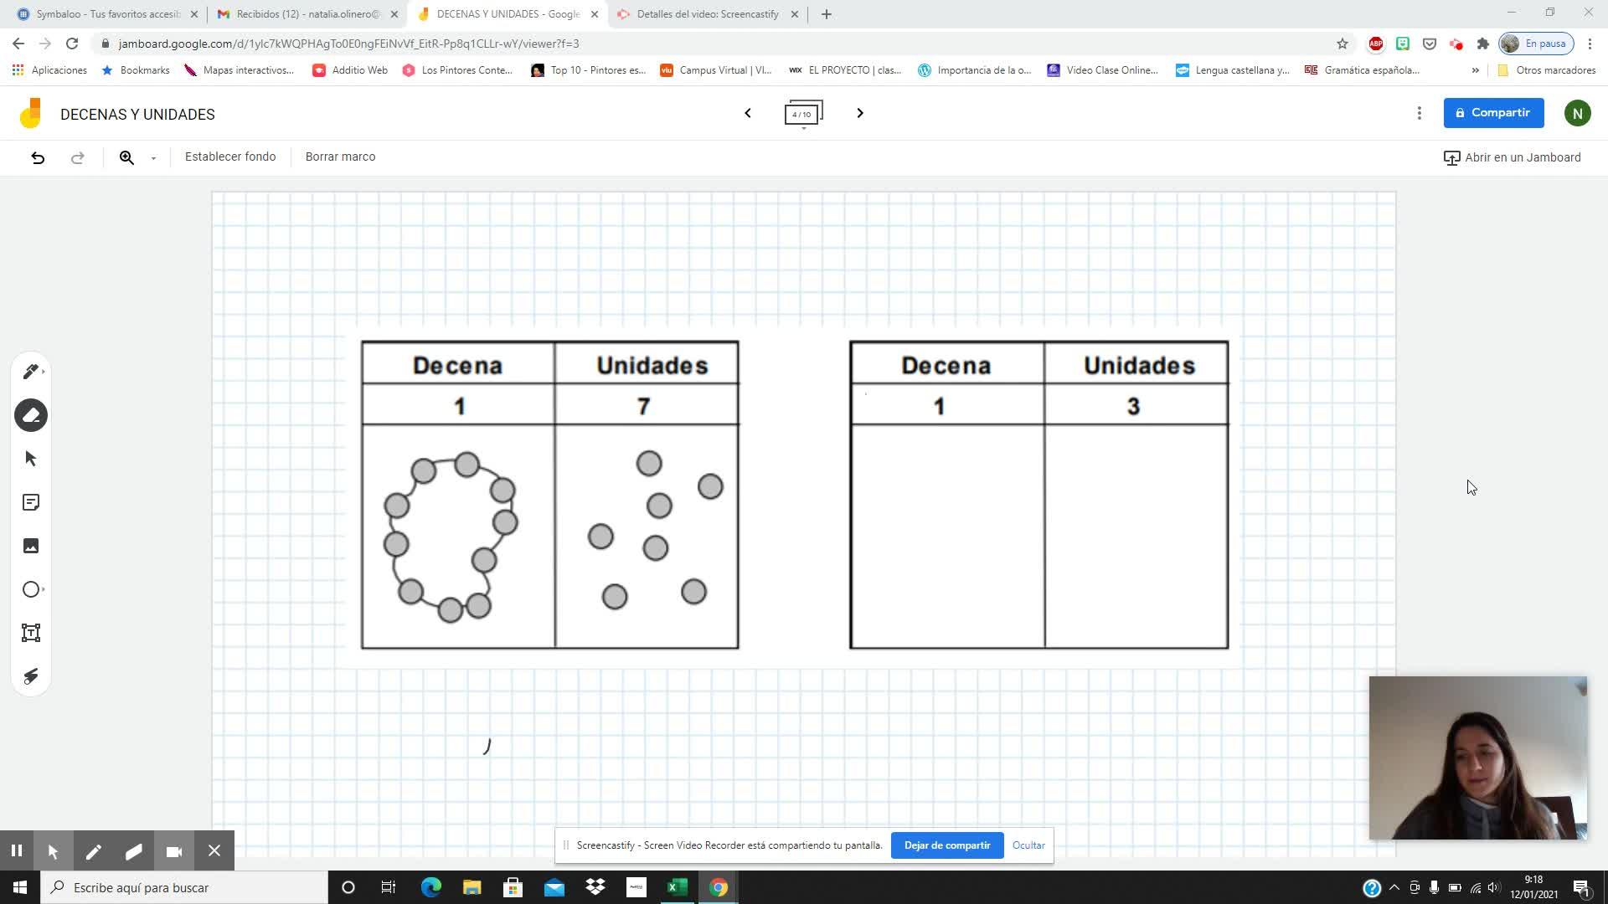
Task: Insert an image with Image tool
Action: (x=31, y=546)
